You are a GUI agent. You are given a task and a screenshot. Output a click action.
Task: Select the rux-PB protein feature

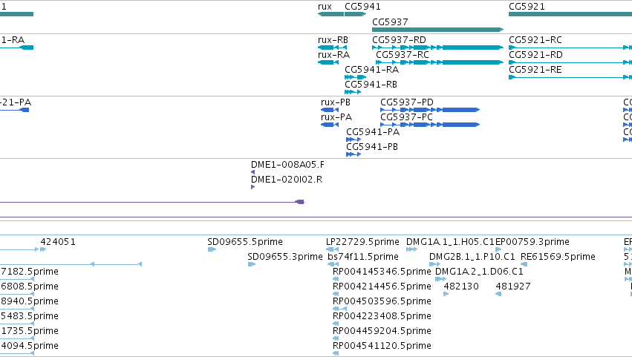(329, 110)
